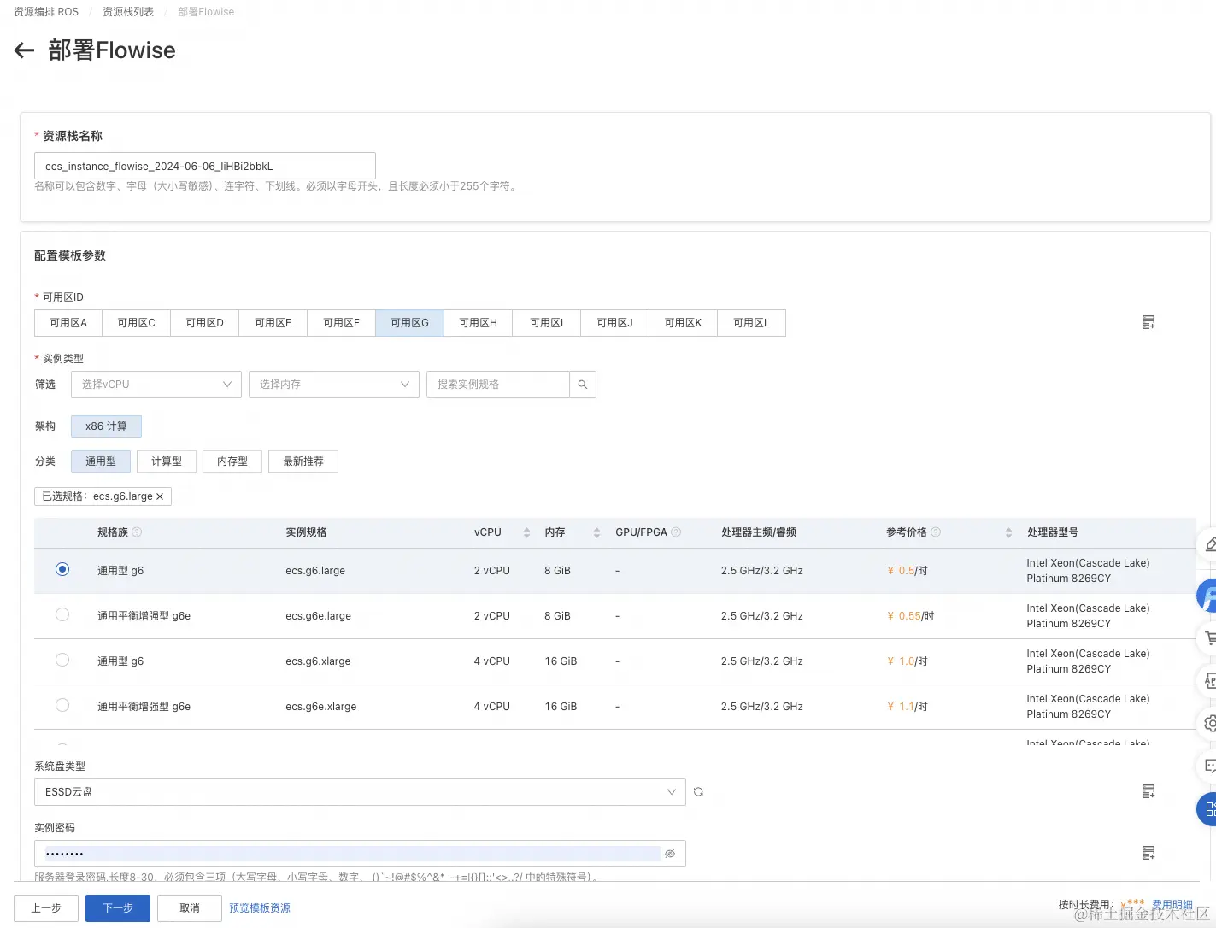Viewport: 1216px width, 928px height.
Task: Click the help icon beside GPU/FPGA header
Action: [676, 532]
